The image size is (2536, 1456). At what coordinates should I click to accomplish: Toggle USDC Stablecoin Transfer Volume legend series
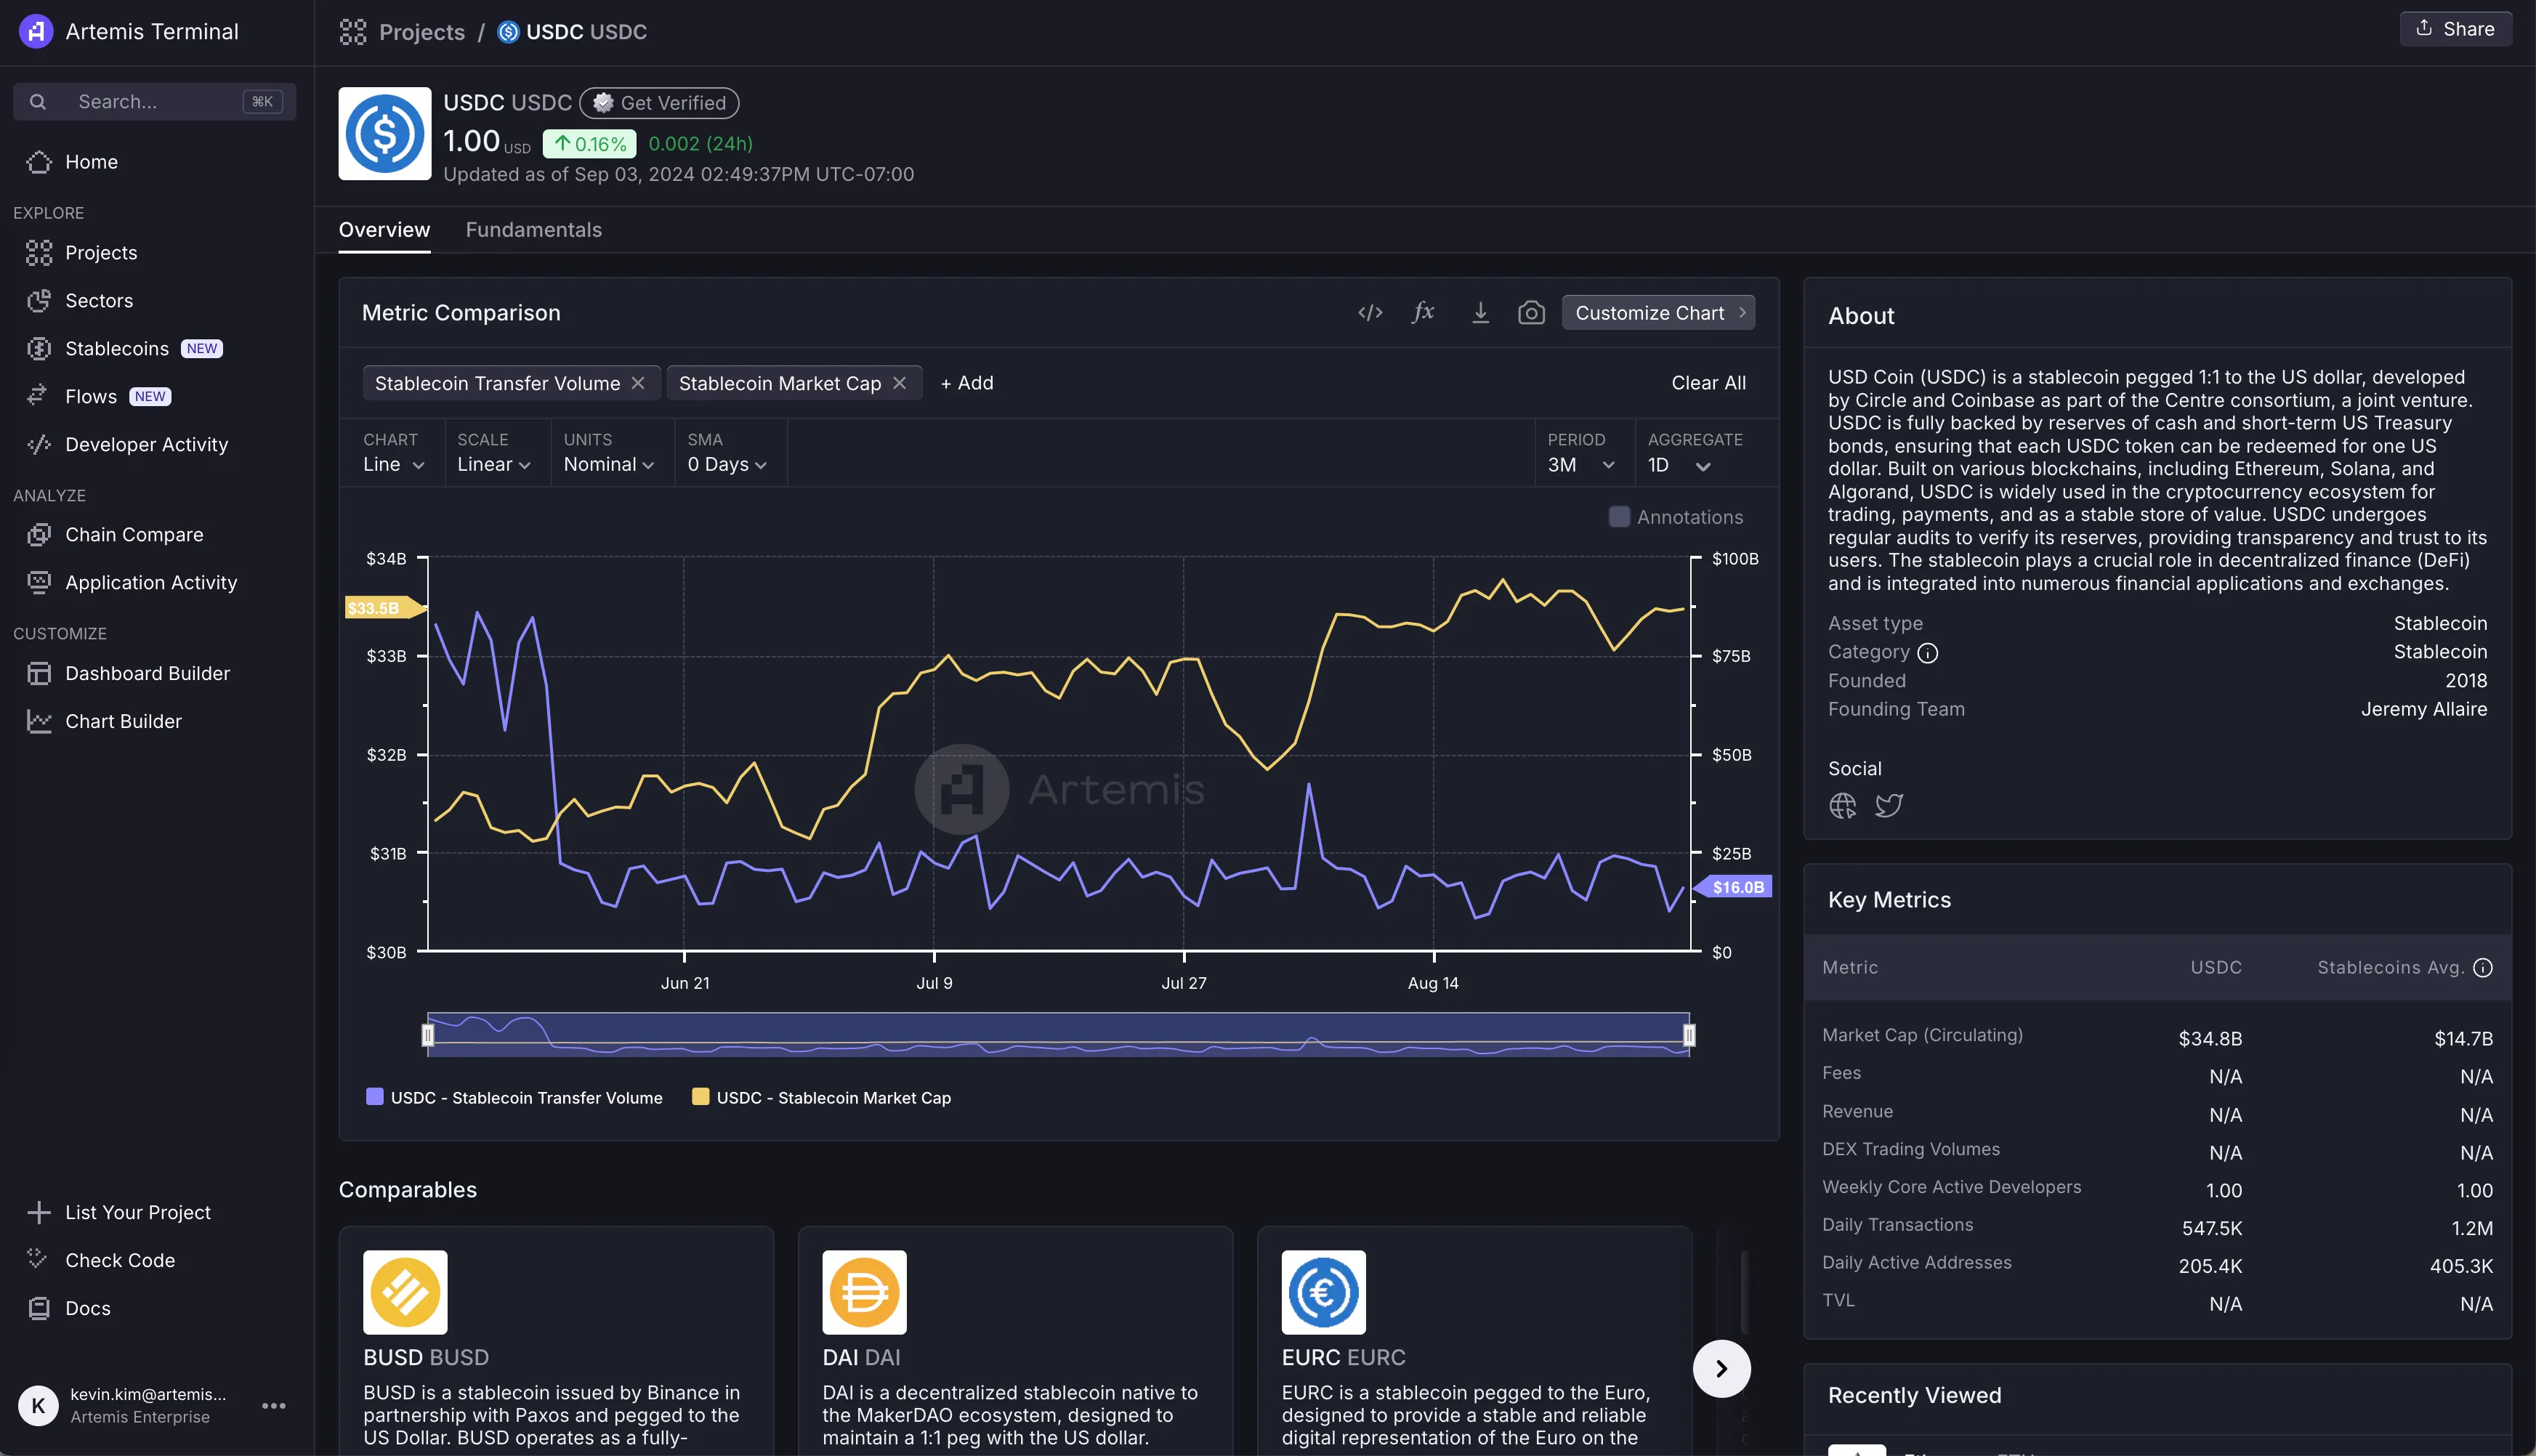(x=515, y=1098)
